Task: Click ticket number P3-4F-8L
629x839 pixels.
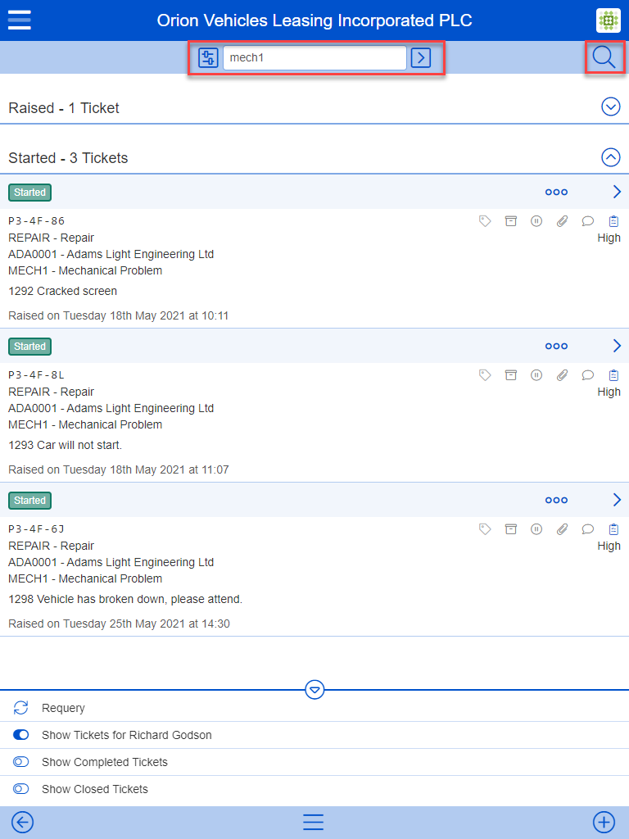Action: [x=36, y=375]
